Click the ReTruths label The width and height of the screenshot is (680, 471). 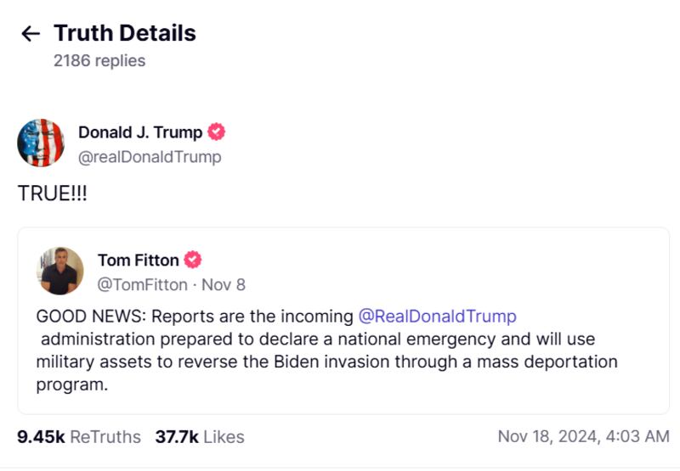105,437
